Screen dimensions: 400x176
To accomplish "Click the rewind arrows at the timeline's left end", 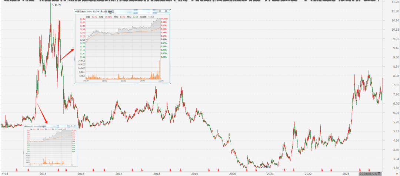I will click(x=3, y=174).
